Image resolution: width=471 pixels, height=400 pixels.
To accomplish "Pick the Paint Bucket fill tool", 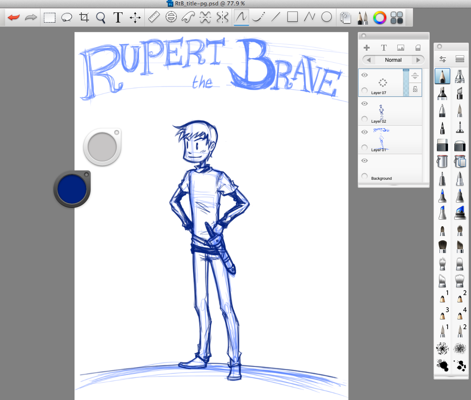I will coord(442,162).
